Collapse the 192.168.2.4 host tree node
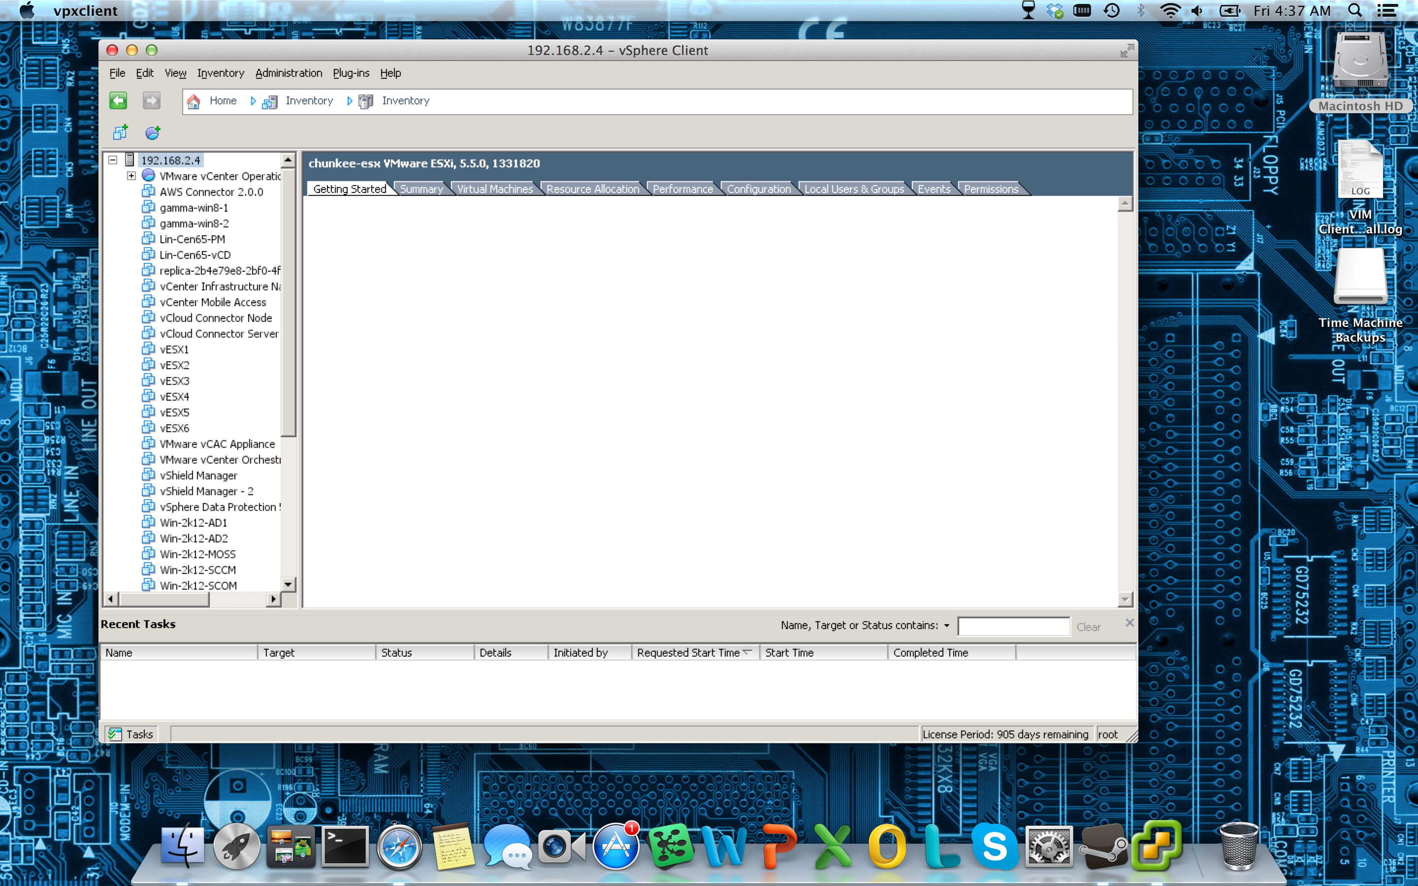This screenshot has width=1418, height=886. click(113, 160)
